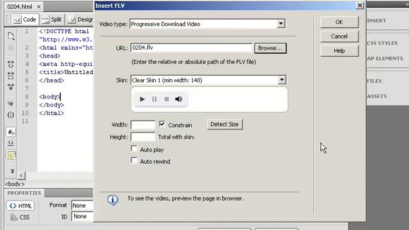Open Documents icon in coding toolbar

click(11, 36)
